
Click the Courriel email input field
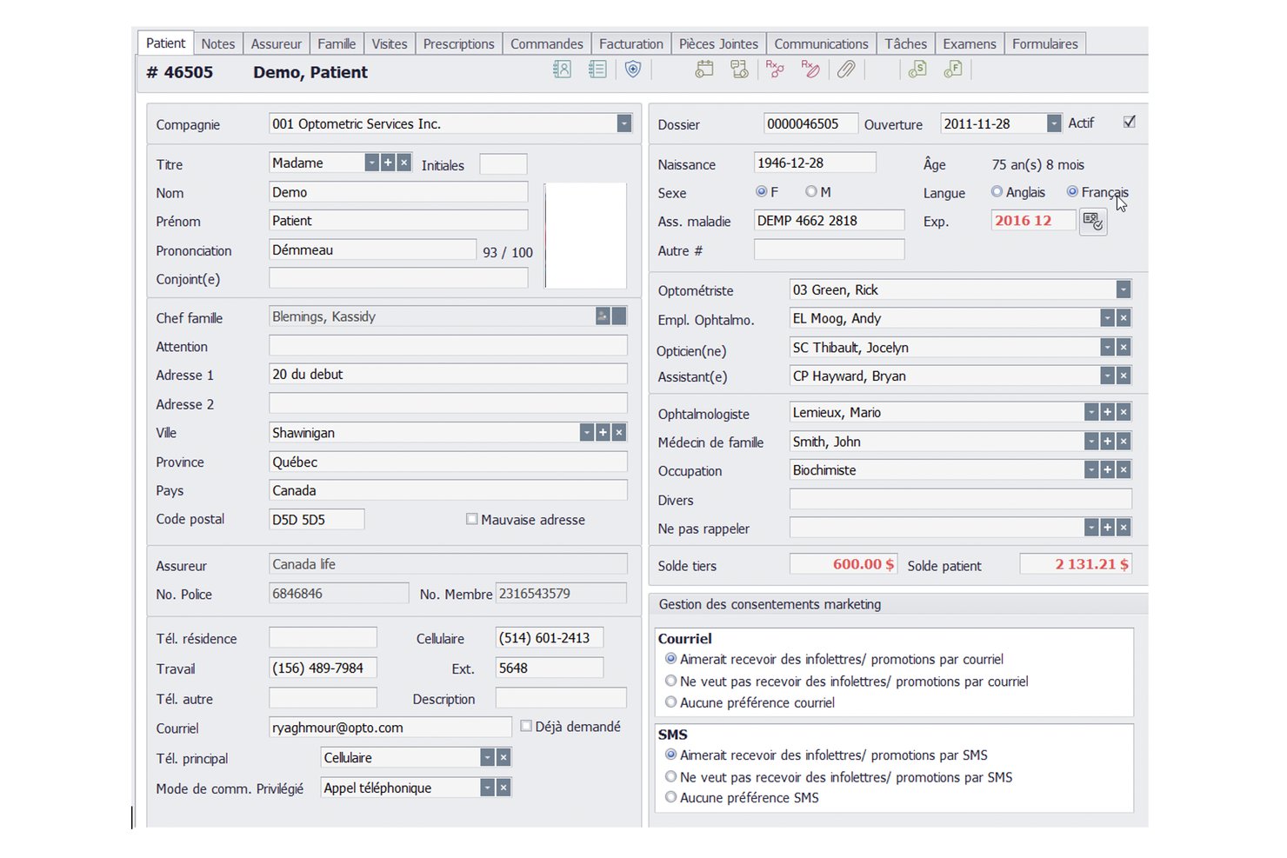pyautogui.click(x=390, y=728)
